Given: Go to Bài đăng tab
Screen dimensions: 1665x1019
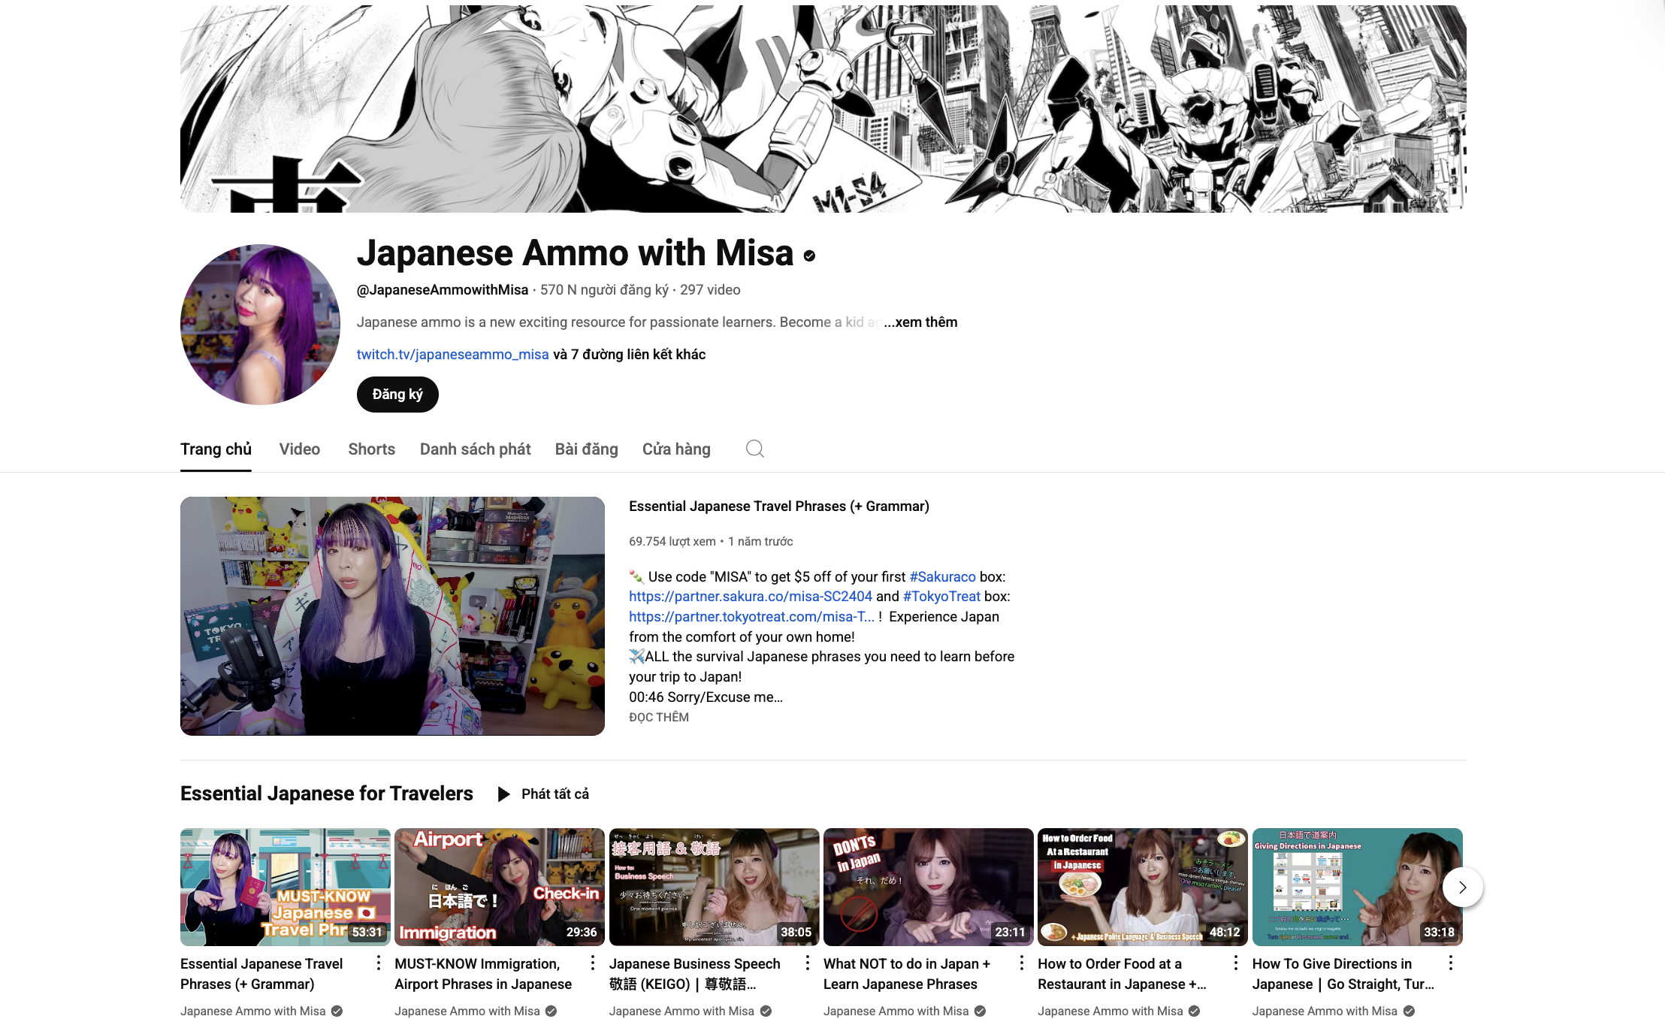Looking at the screenshot, I should [586, 449].
